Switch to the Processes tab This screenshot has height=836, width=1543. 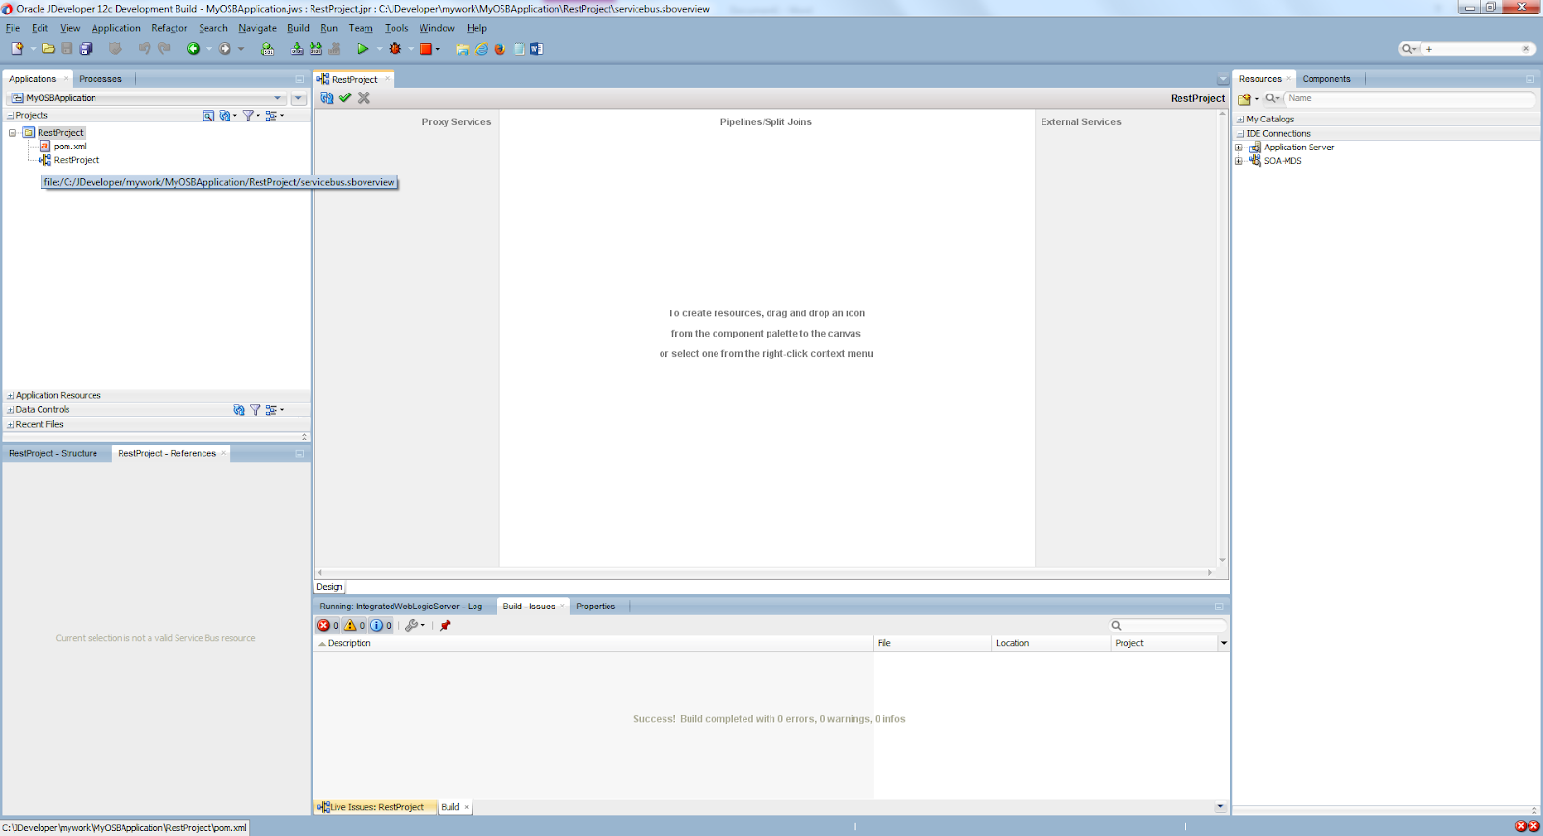pyautogui.click(x=100, y=79)
